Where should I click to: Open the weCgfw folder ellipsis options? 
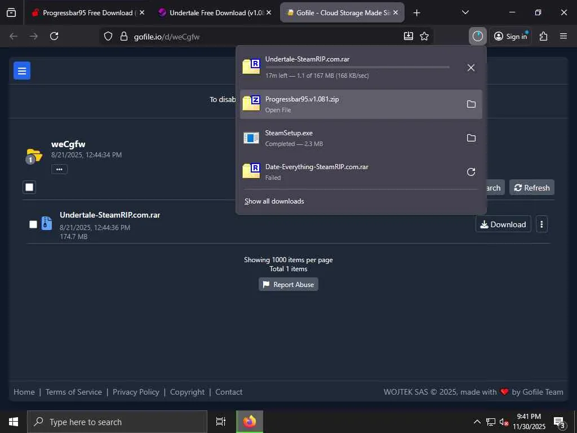point(59,169)
